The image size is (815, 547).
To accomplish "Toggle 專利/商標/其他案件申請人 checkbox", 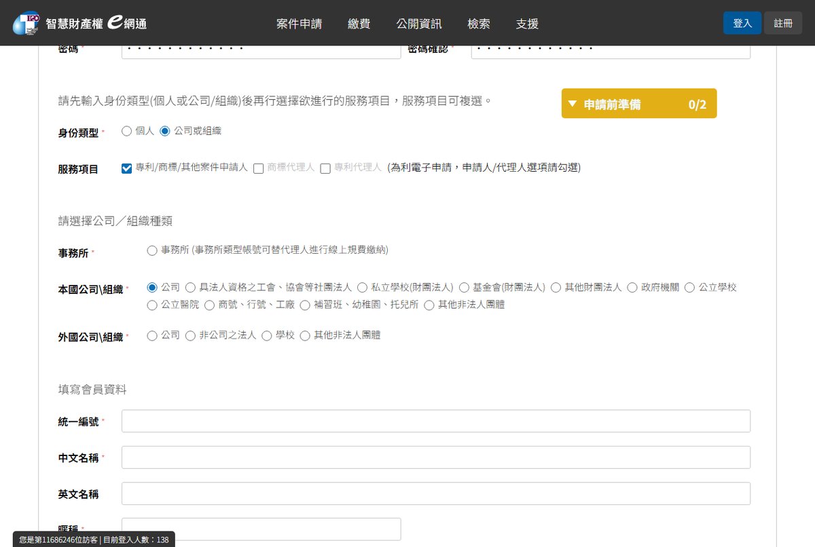I will [126, 168].
